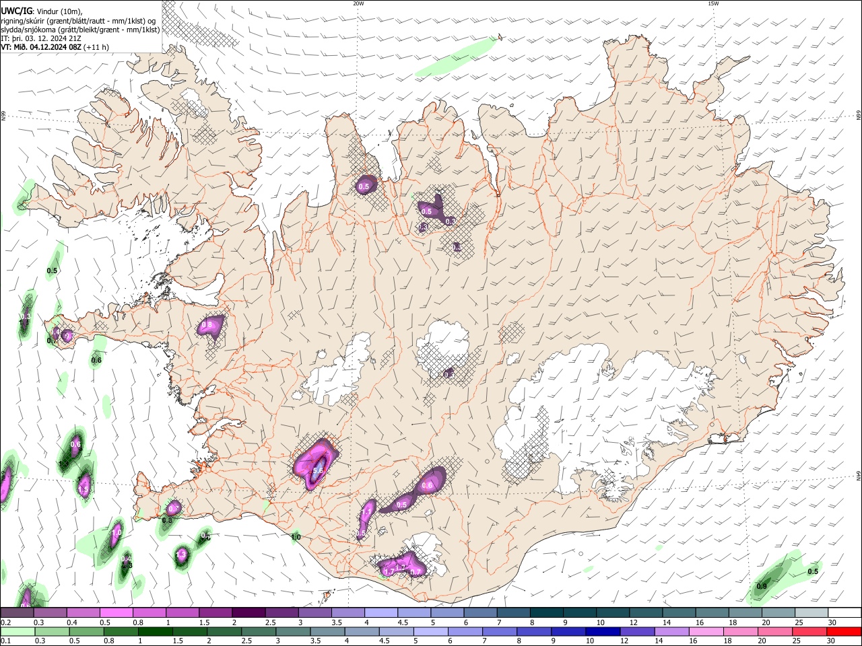Image resolution: width=862 pixels, height=646 pixels.
Task: Click the bright red swatch ending the rain scale
Action: pyautogui.click(x=844, y=631)
